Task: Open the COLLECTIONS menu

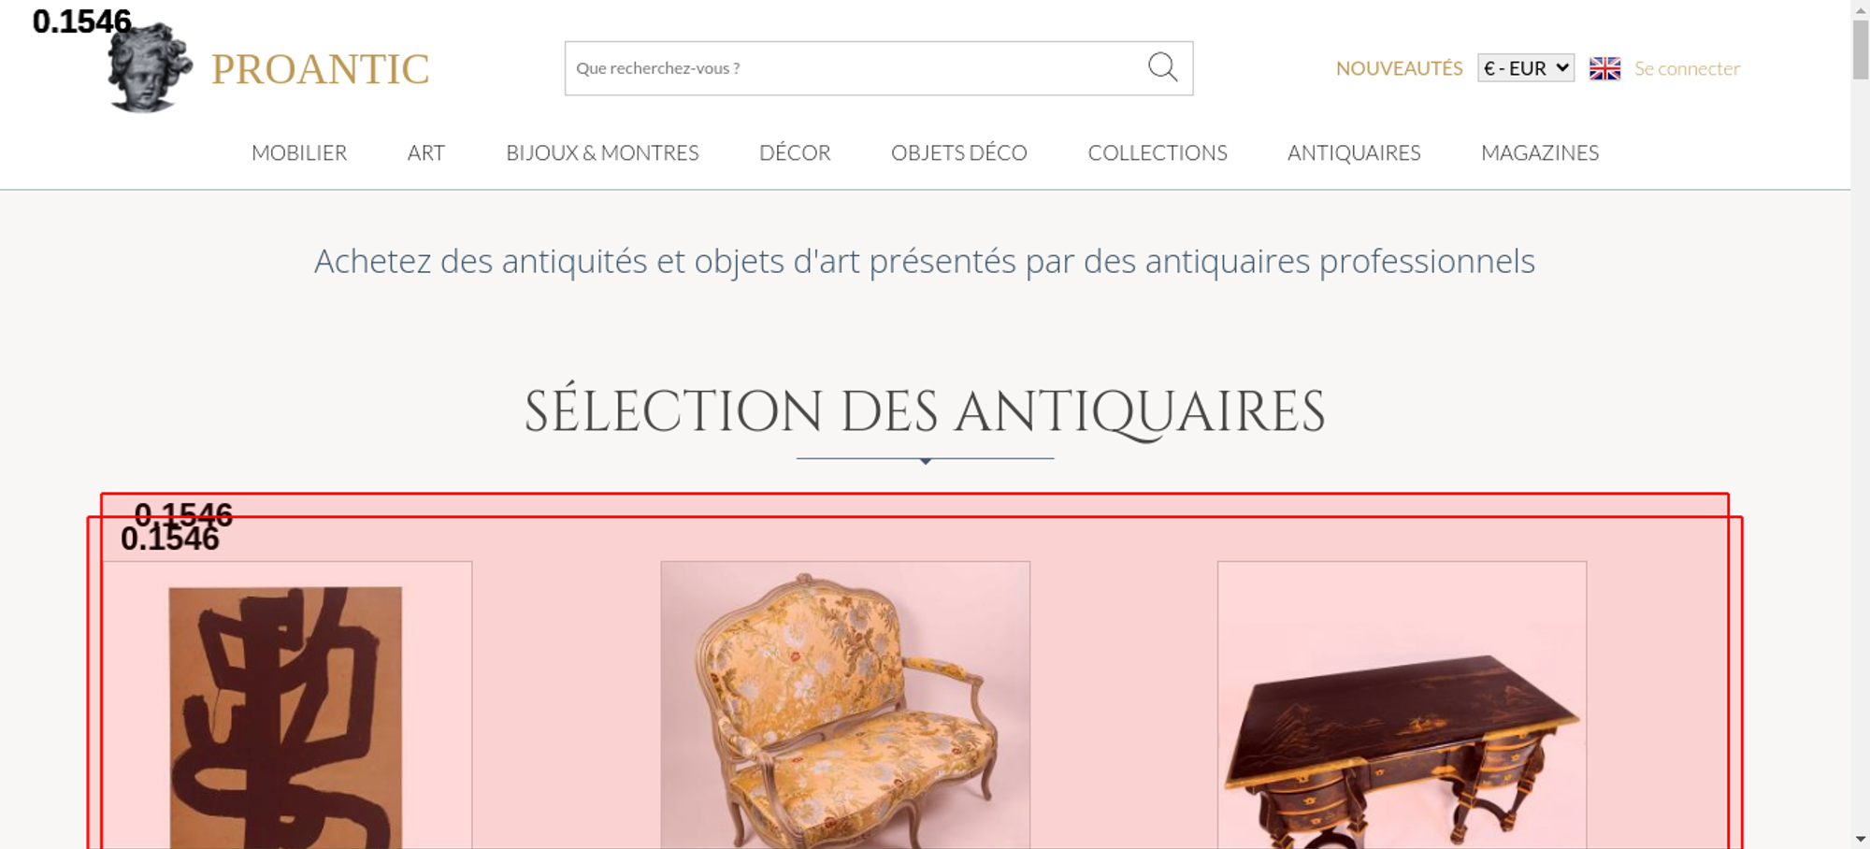Action: point(1158,152)
